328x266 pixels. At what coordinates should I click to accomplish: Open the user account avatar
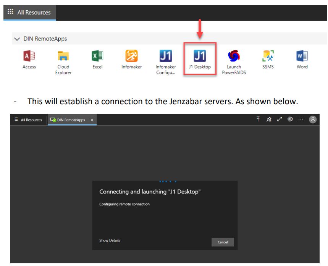pyautogui.click(x=313, y=119)
